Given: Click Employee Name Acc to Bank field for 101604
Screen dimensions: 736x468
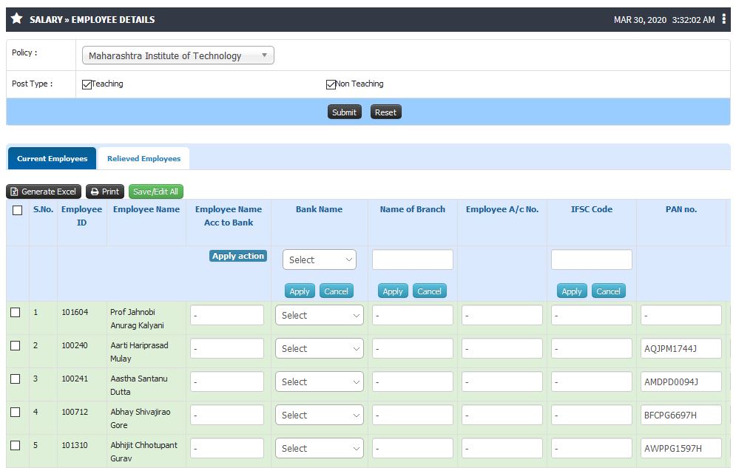Looking at the screenshot, I should click(227, 315).
